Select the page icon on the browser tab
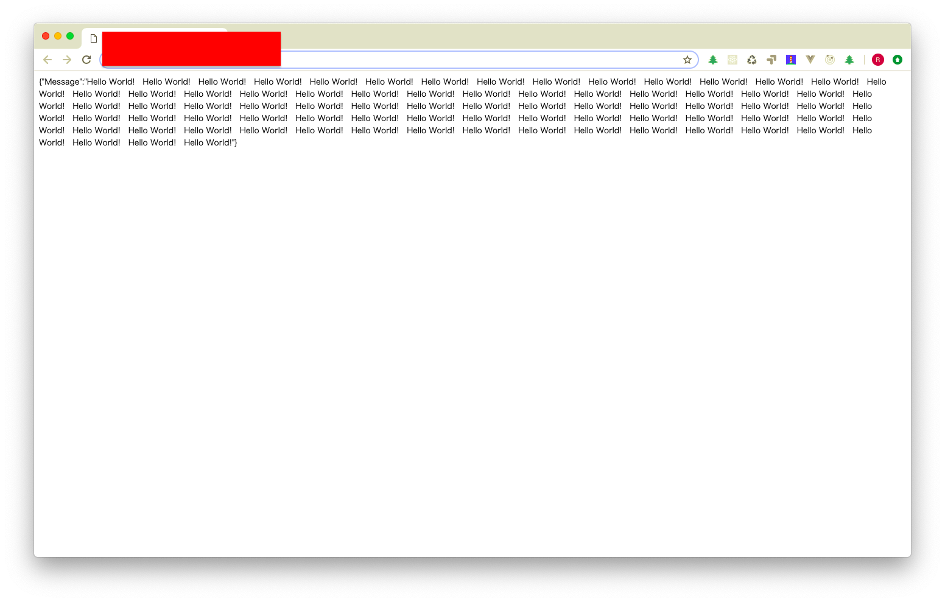Screen dimensions: 945x602 (x=94, y=39)
